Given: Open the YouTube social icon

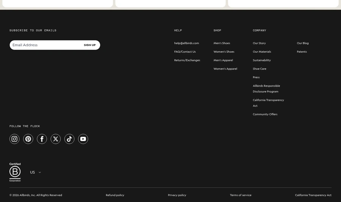Looking at the screenshot, I should tap(83, 139).
